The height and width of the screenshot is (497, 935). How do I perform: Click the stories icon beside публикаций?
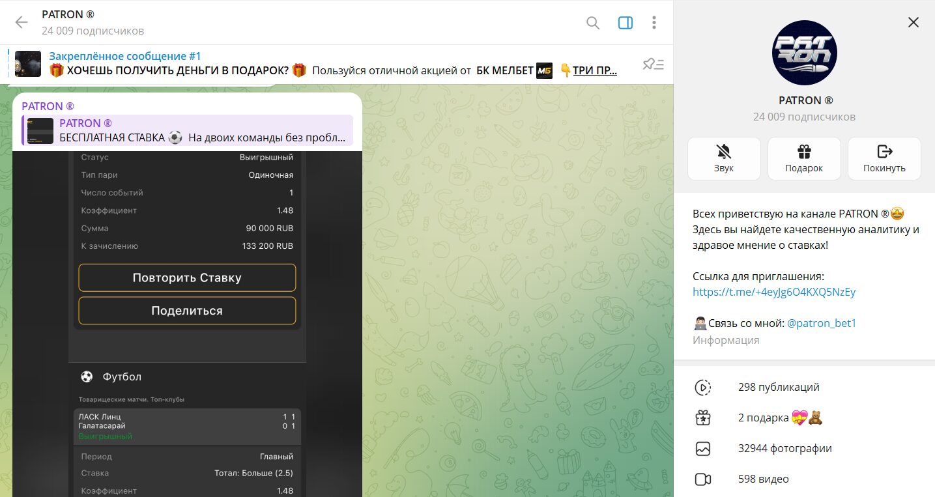coord(702,388)
